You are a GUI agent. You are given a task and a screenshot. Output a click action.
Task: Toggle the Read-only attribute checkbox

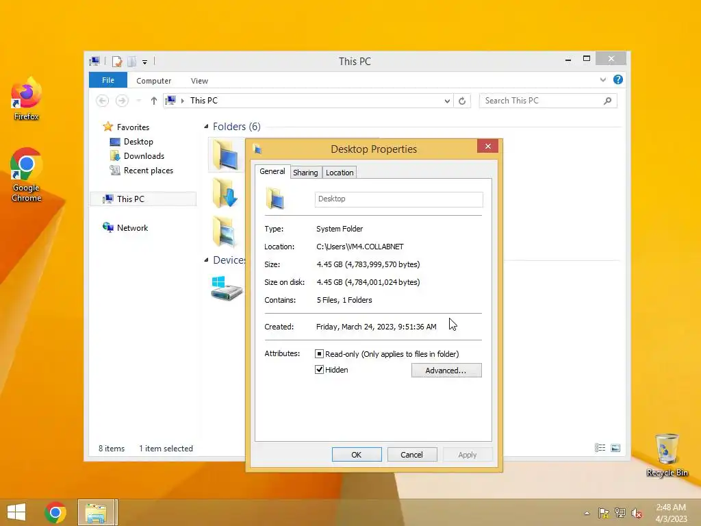pos(319,354)
